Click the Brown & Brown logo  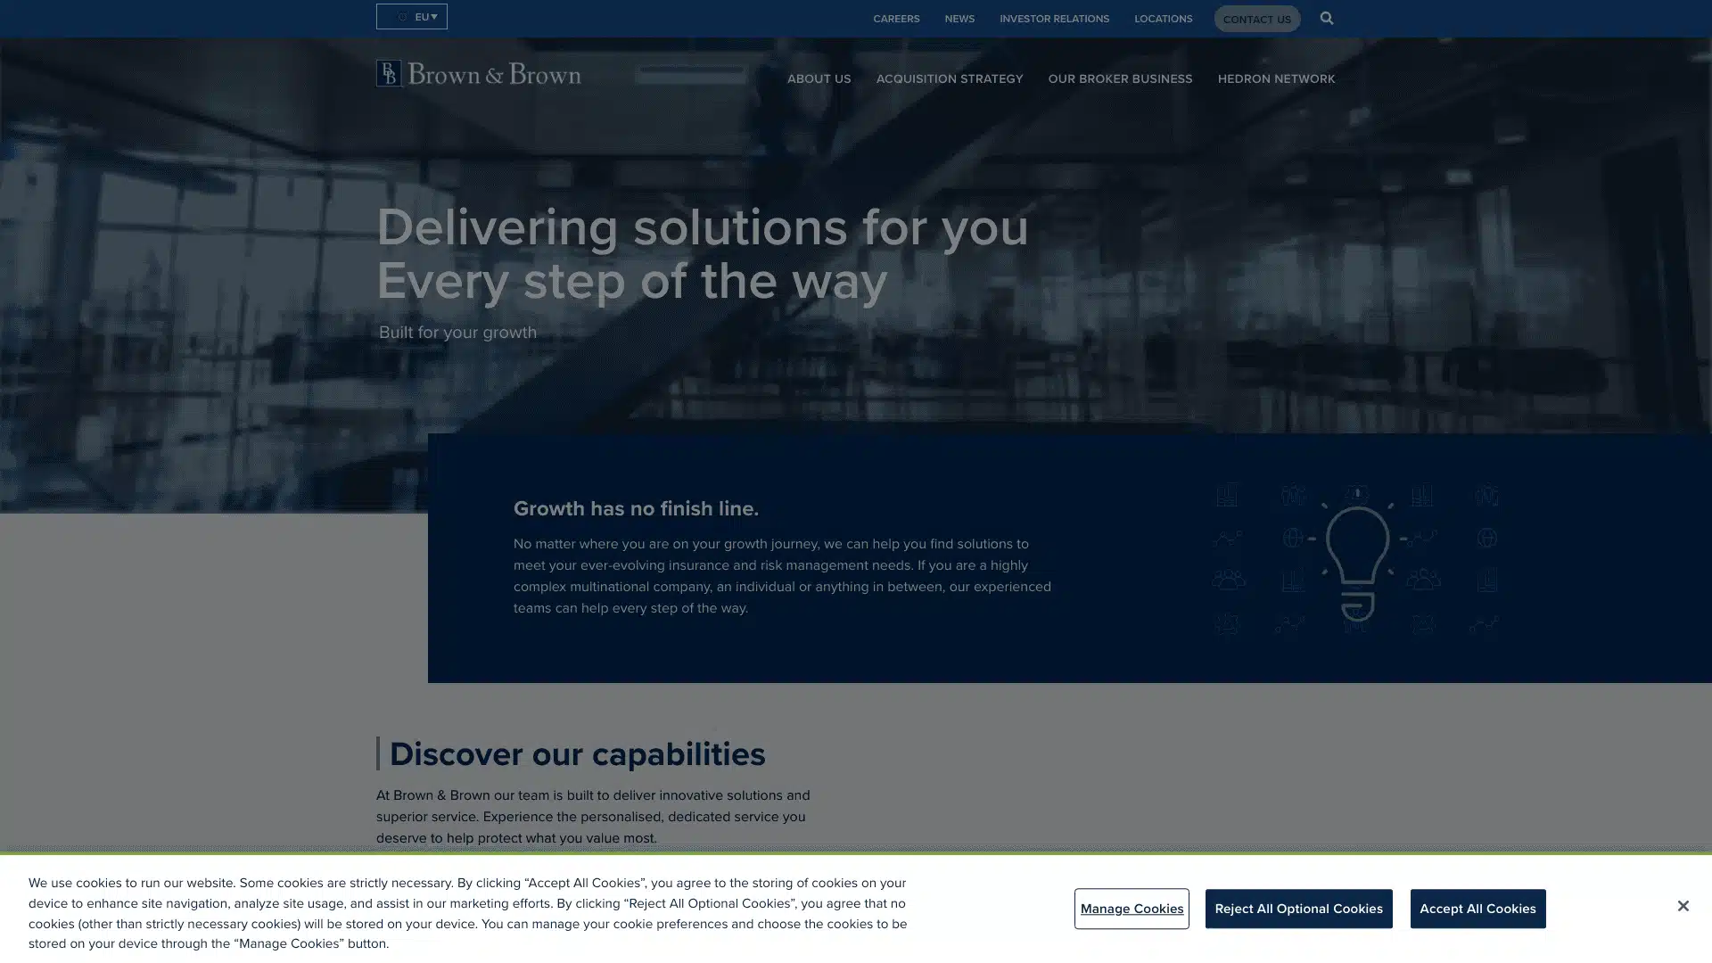point(478,74)
